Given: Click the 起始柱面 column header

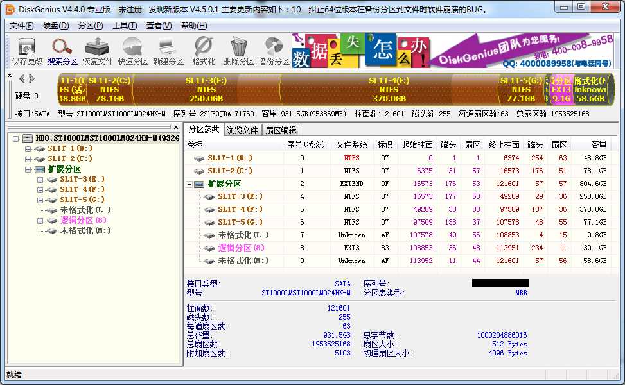Looking at the screenshot, I should point(417,144).
